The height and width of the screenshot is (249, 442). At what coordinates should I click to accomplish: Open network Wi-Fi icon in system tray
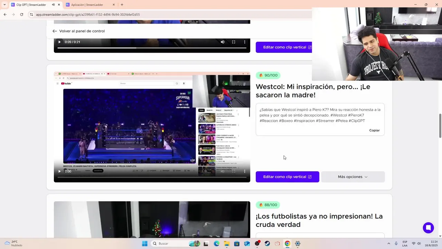point(414,243)
